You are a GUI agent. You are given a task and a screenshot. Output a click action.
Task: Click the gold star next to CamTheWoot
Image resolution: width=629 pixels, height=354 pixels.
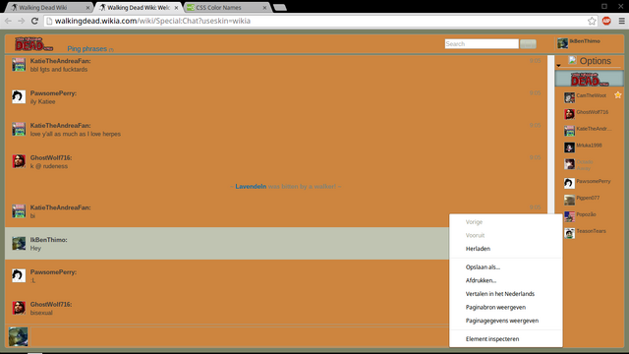(x=618, y=95)
